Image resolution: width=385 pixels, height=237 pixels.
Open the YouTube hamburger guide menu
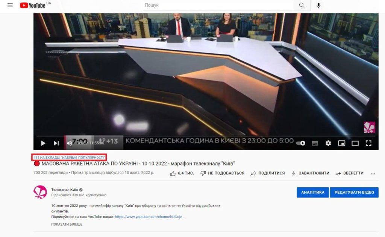click(10, 5)
